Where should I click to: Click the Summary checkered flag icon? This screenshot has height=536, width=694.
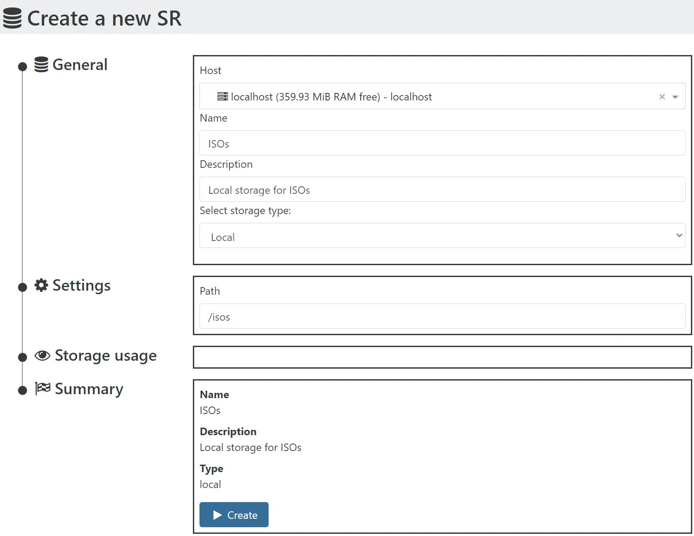pyautogui.click(x=43, y=388)
